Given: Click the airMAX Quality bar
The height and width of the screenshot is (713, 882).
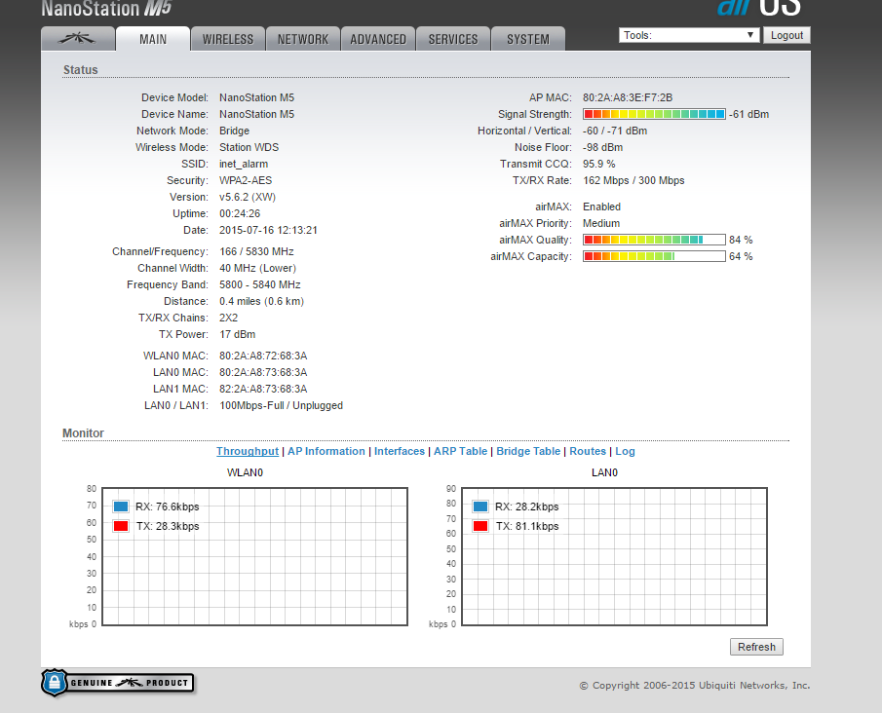Looking at the screenshot, I should [x=654, y=240].
